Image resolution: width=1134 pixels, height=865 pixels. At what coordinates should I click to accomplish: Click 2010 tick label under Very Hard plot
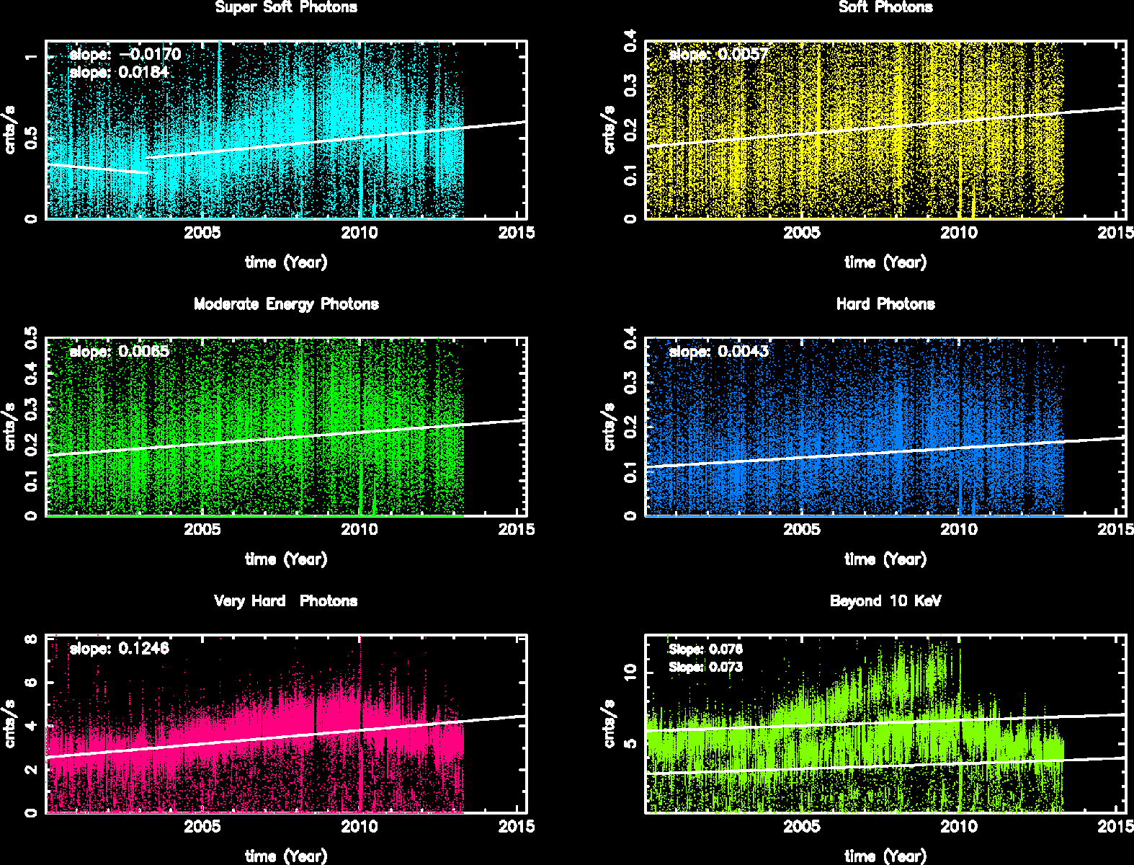pyautogui.click(x=359, y=826)
